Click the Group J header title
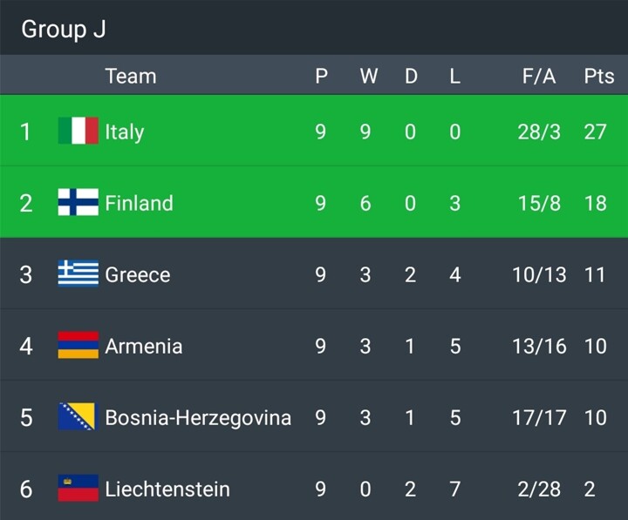The image size is (628, 520). coord(64,29)
